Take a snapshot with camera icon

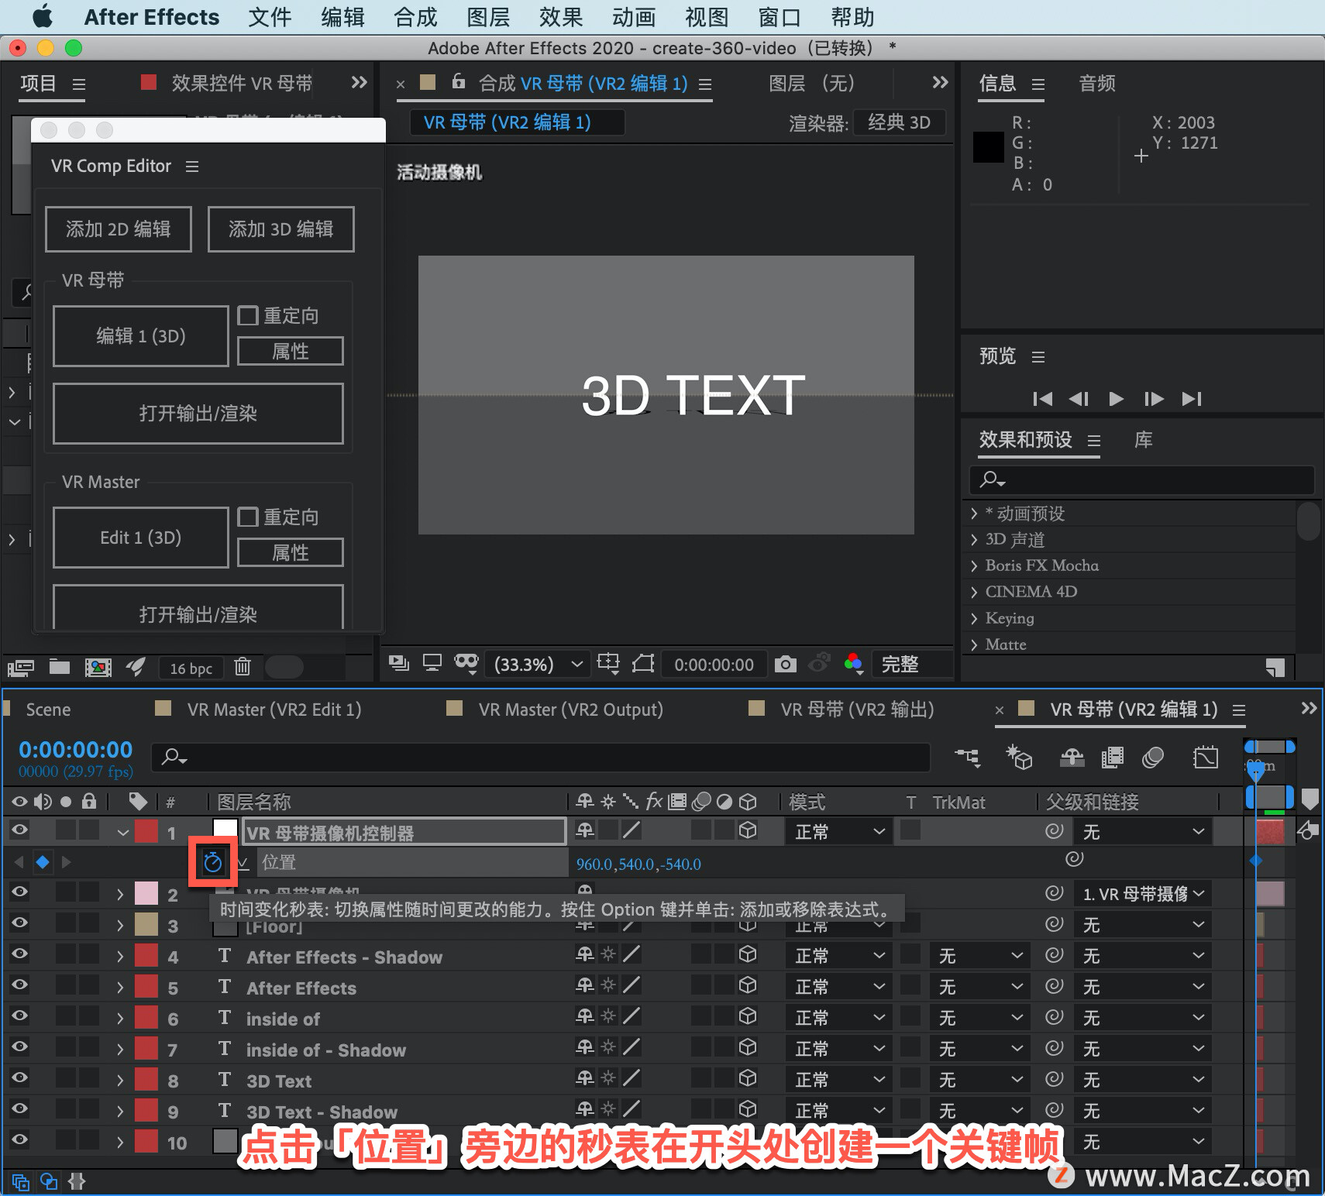coord(785,664)
